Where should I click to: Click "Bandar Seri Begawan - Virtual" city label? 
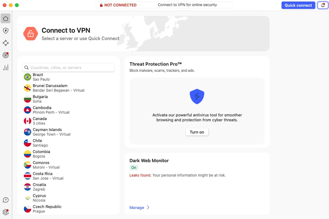click(58, 90)
